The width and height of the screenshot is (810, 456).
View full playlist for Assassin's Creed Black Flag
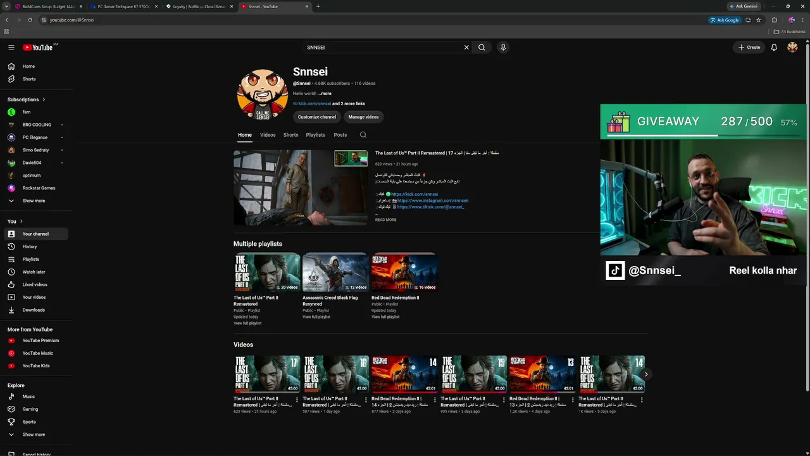click(318, 317)
